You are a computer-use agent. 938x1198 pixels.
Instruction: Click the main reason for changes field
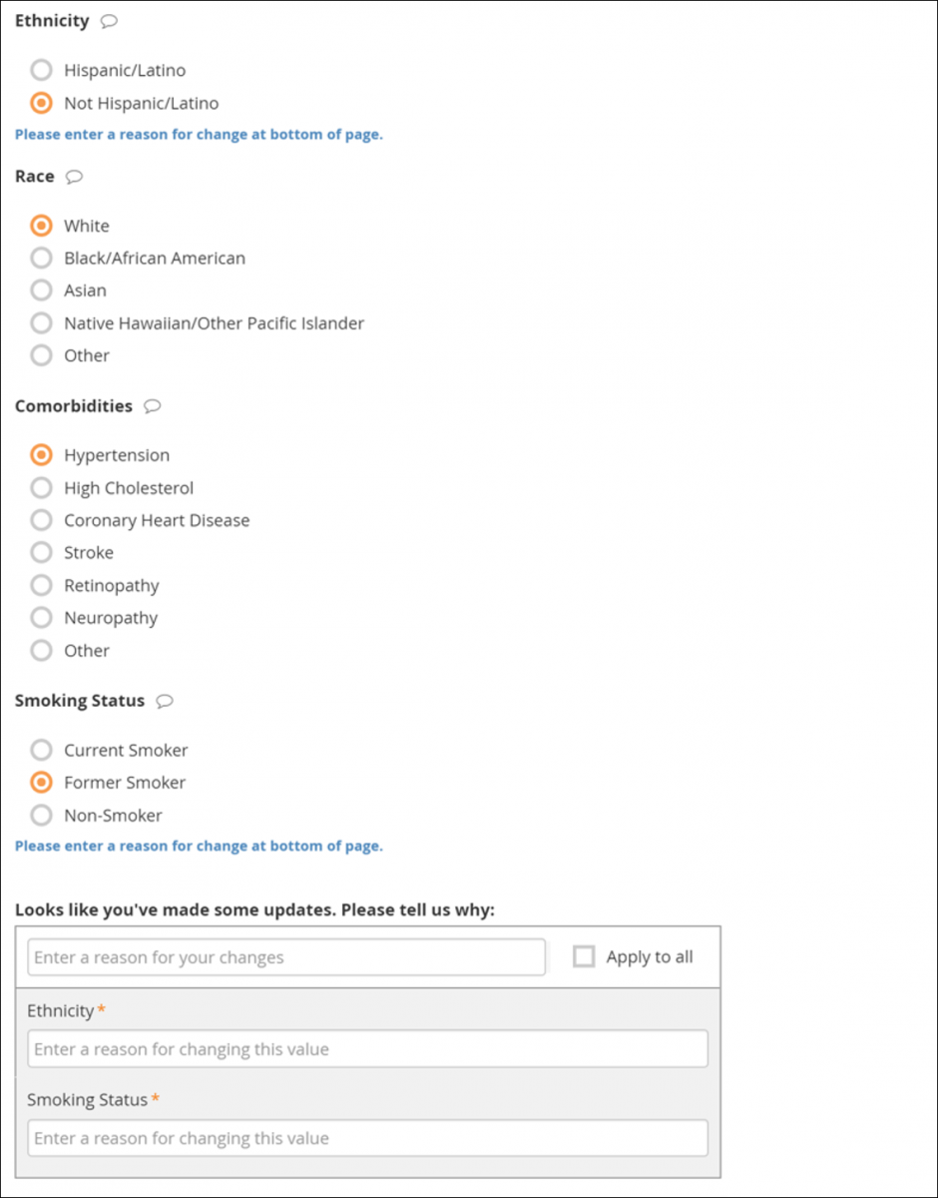coord(286,955)
